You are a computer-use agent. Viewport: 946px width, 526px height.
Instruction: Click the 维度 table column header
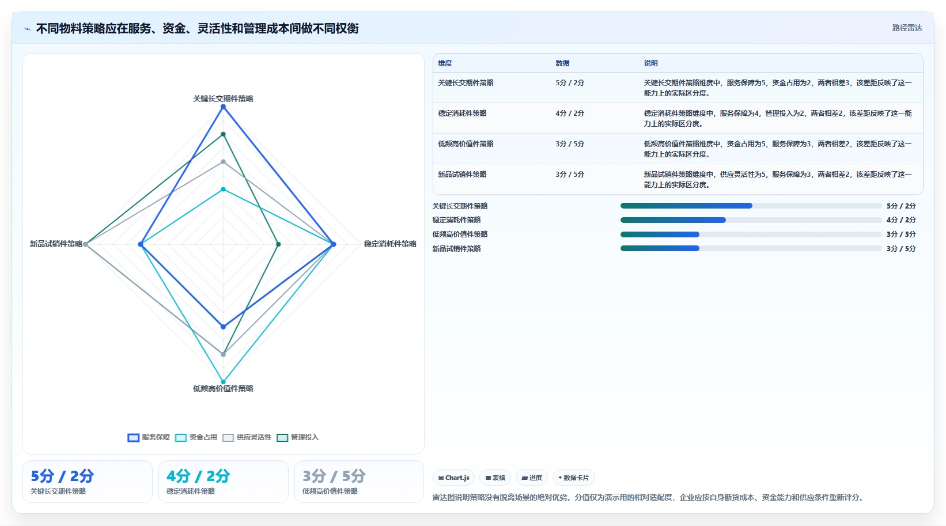point(445,63)
